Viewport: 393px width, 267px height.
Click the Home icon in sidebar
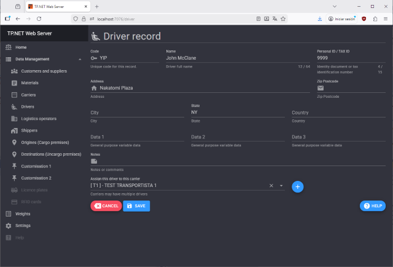point(9,47)
